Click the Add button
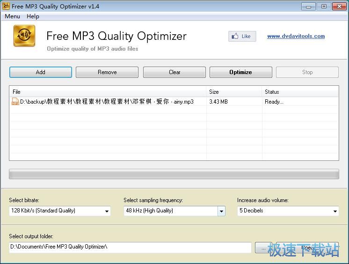Viewport: 349px width, 264px height. coord(41,72)
